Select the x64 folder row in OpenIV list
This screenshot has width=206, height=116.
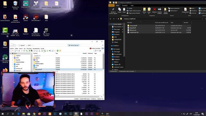coord(68,67)
